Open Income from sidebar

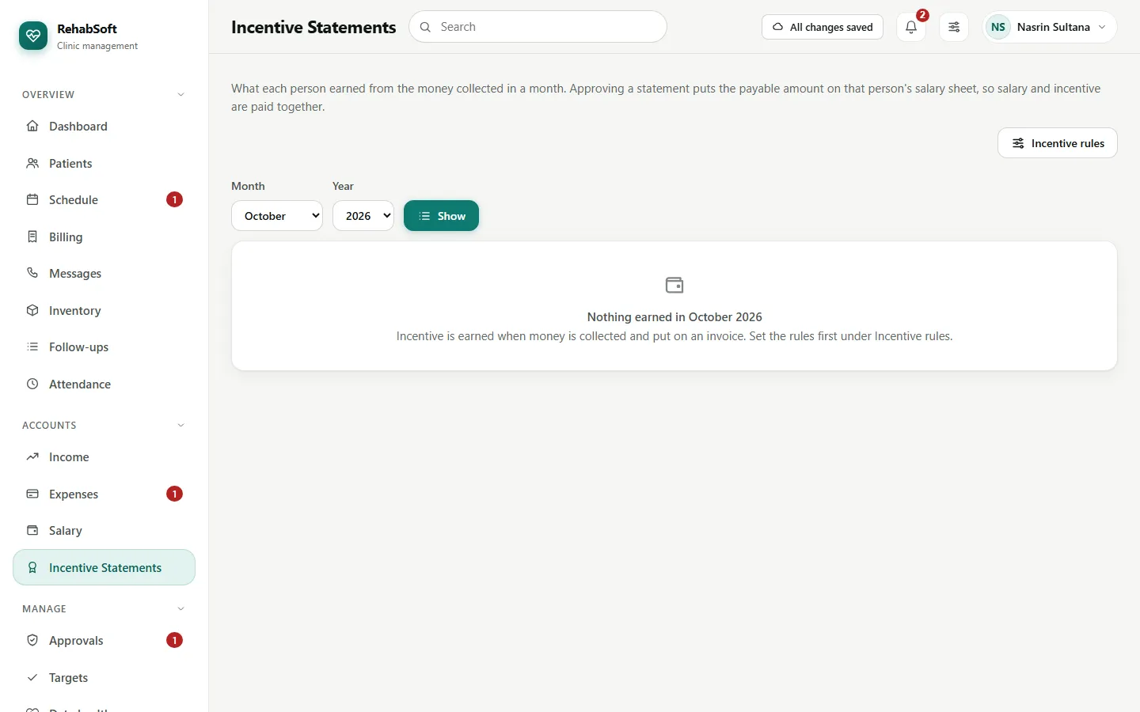click(104, 456)
